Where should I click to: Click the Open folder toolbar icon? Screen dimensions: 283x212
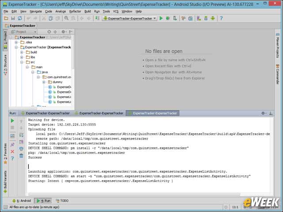pos(6,19)
